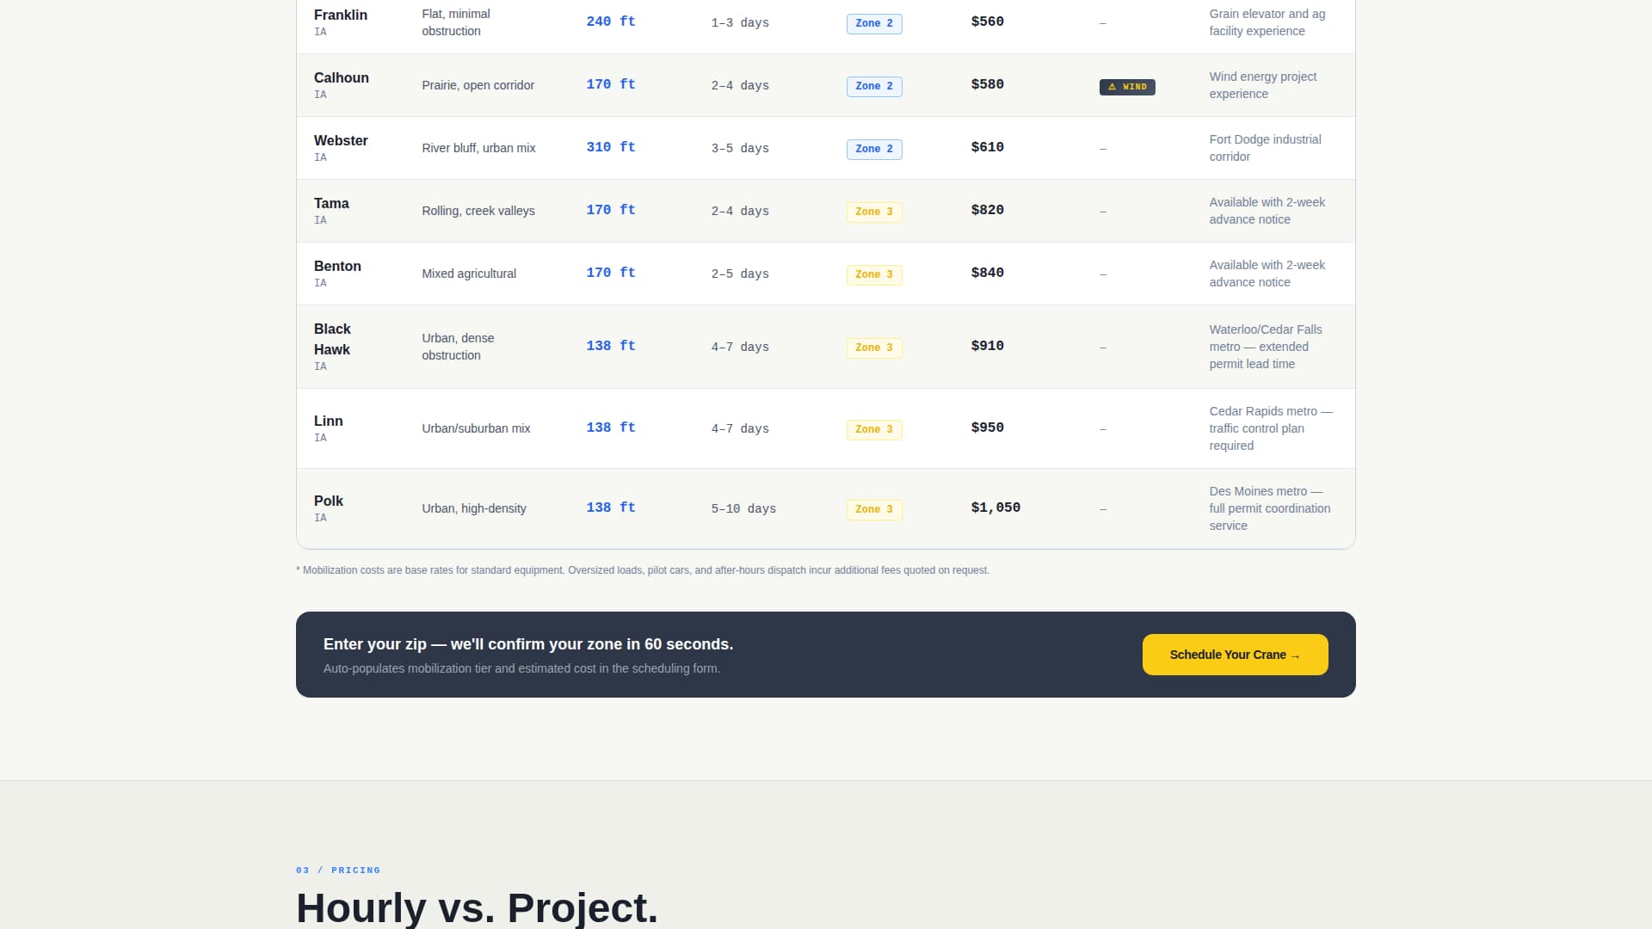Click the $840 mobilization cost
The height and width of the screenshot is (929, 1652).
pyautogui.click(x=988, y=273)
